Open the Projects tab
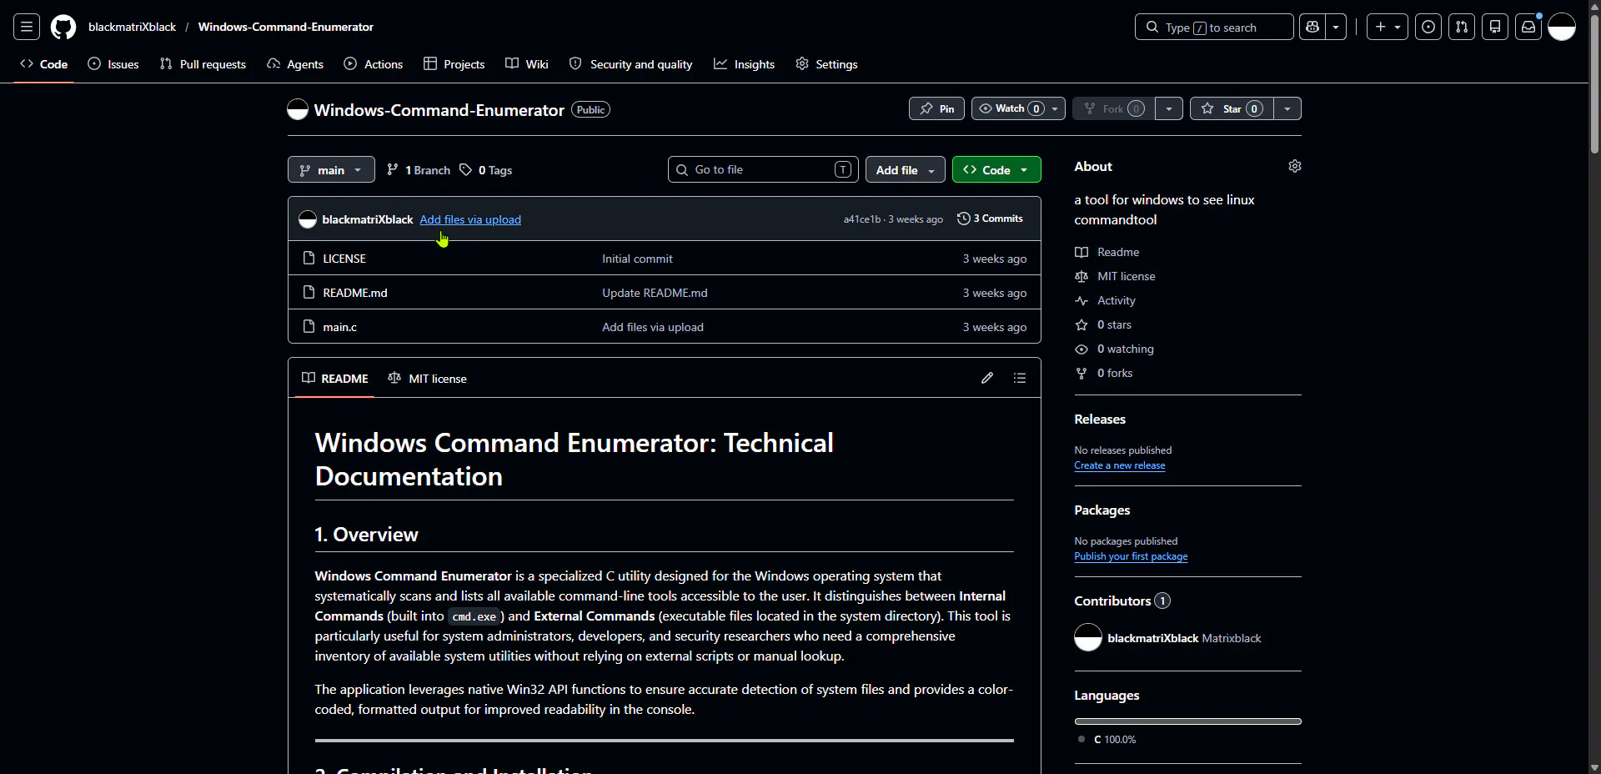This screenshot has height=774, width=1601. pos(454,64)
